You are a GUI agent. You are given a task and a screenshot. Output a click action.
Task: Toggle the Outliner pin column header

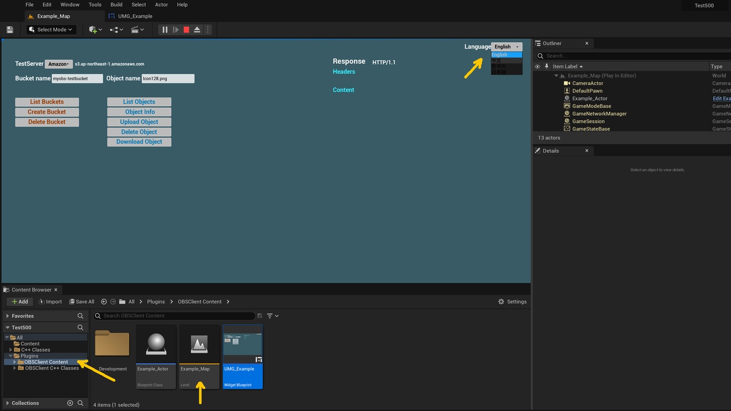pos(547,66)
